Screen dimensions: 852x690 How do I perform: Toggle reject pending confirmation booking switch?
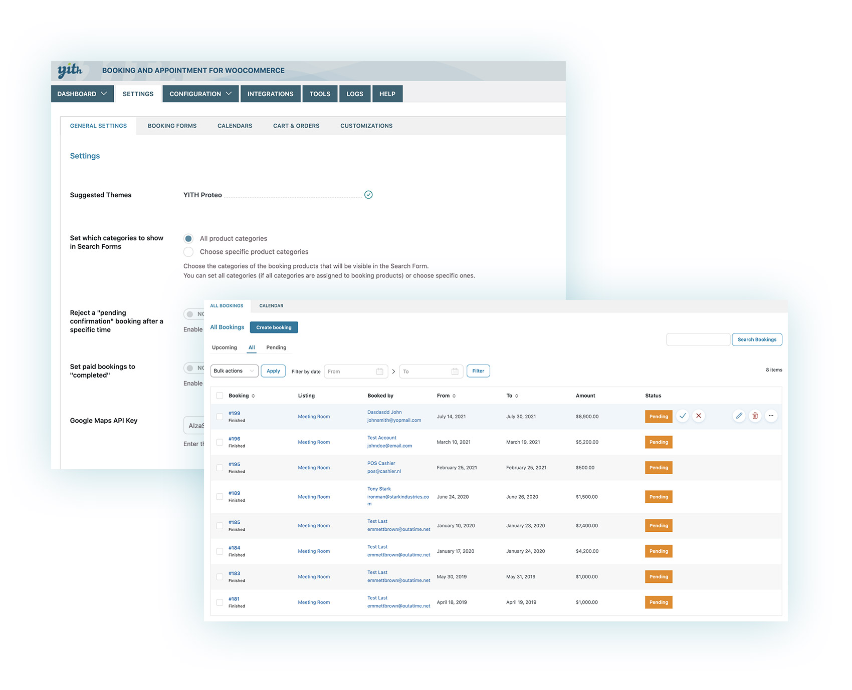(194, 314)
